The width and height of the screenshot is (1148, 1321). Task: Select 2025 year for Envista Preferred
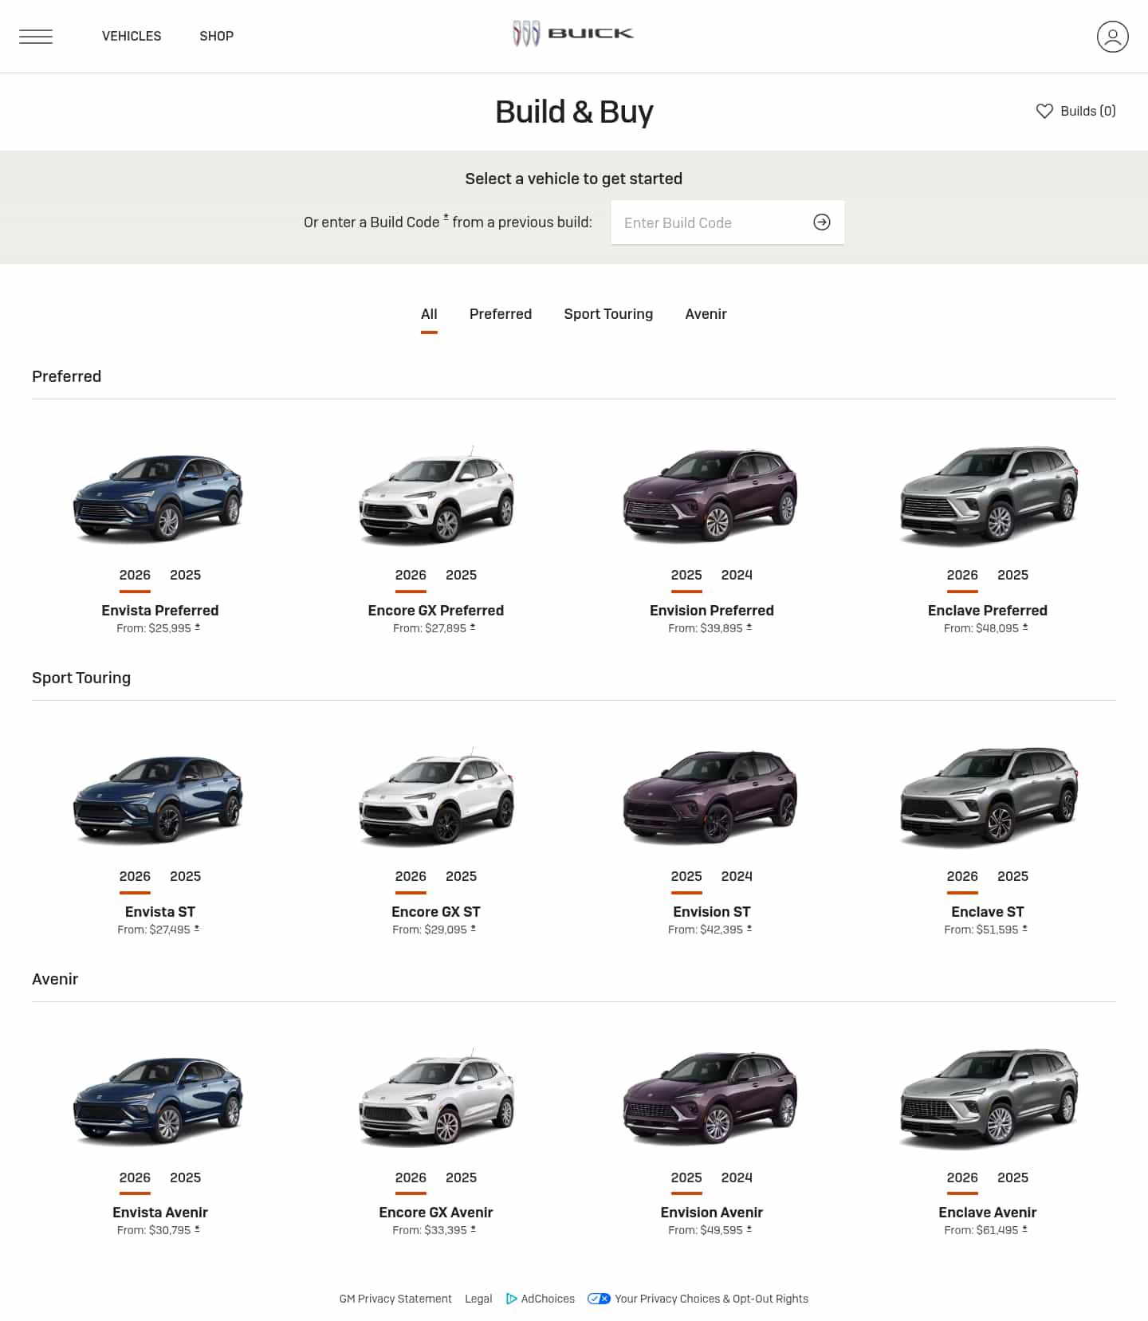(x=186, y=575)
